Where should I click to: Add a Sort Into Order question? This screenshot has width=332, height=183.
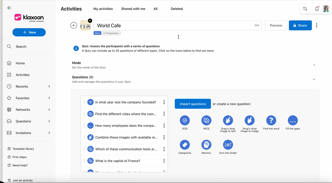point(228,145)
